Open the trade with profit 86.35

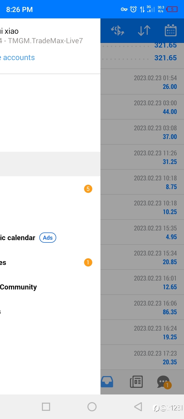coord(142,307)
